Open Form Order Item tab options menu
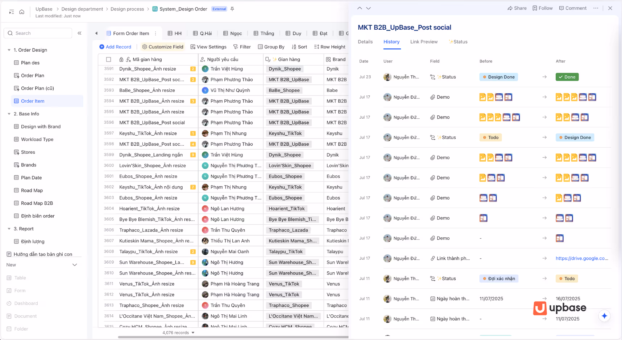Viewport: 622px width, 340px height. 155,33
